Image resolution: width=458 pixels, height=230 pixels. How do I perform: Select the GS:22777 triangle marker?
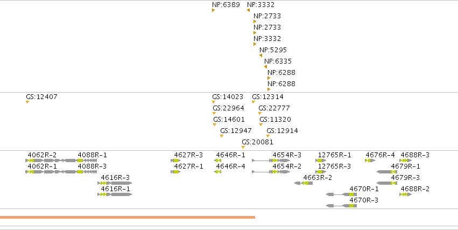tap(259, 114)
